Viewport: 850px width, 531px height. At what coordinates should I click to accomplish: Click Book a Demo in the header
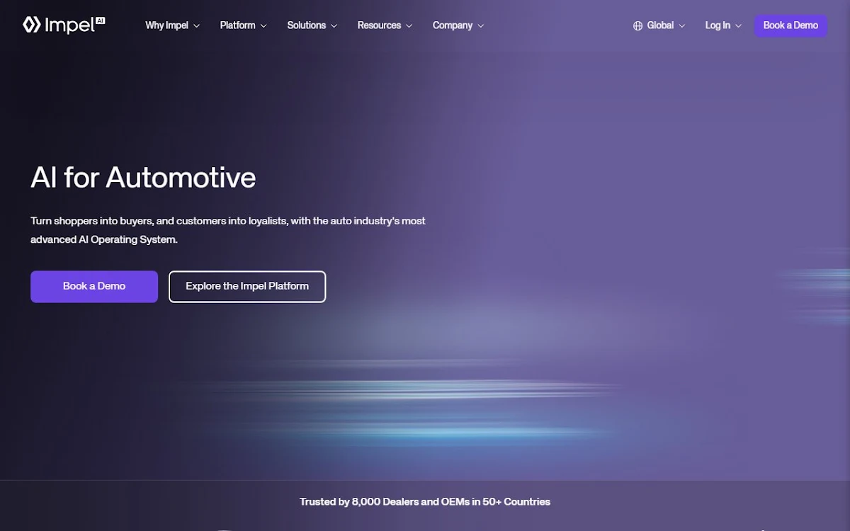[790, 25]
